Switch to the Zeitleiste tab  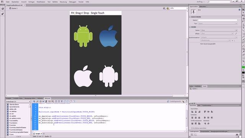click(40, 98)
